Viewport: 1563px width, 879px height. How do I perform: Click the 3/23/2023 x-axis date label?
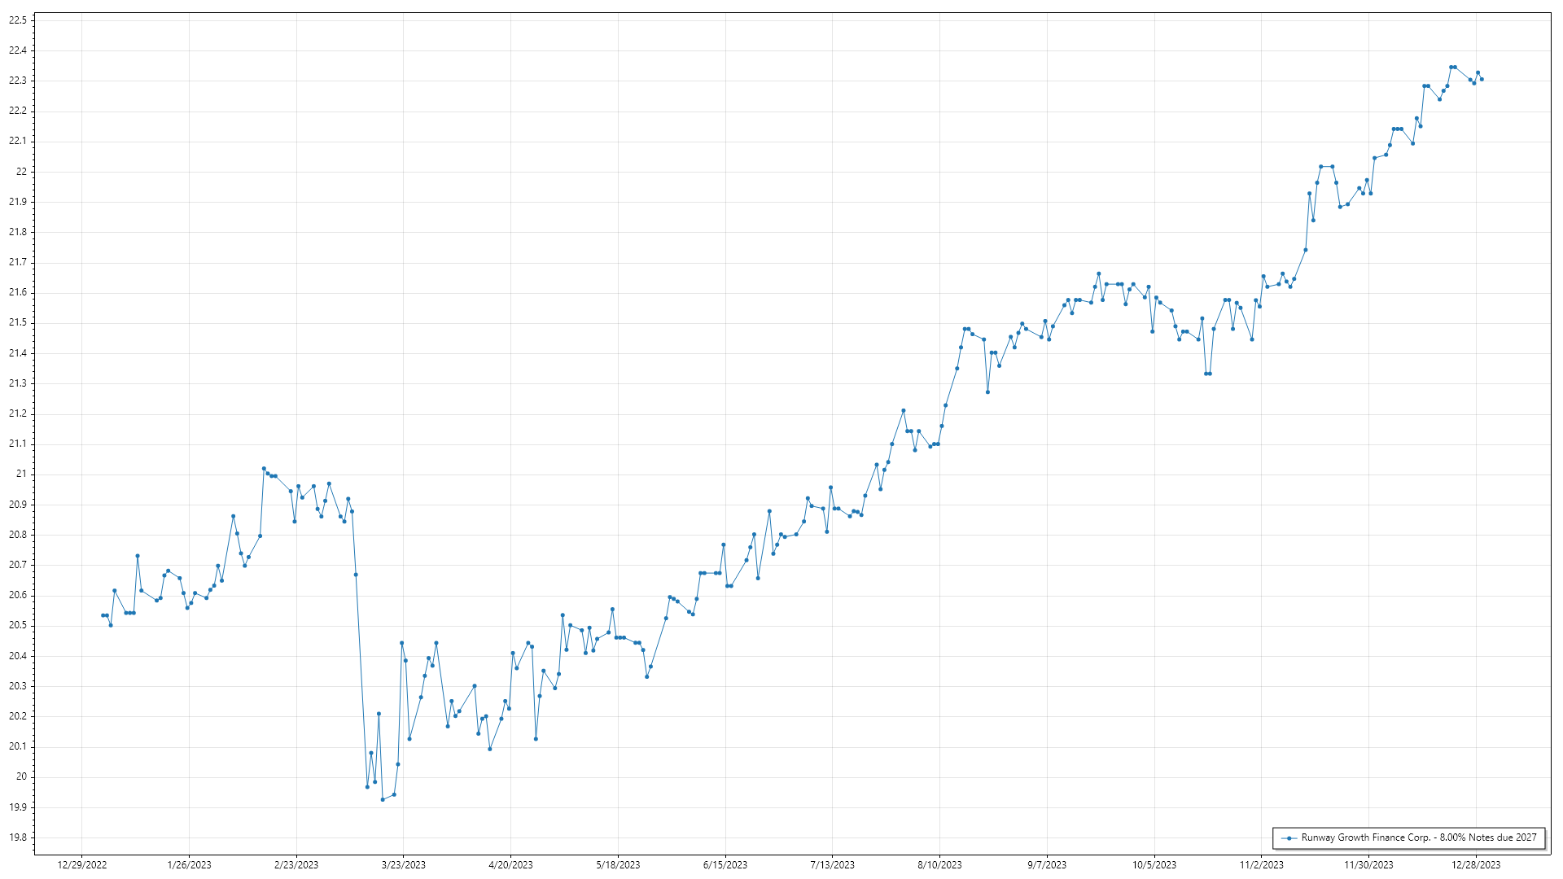[x=404, y=865]
